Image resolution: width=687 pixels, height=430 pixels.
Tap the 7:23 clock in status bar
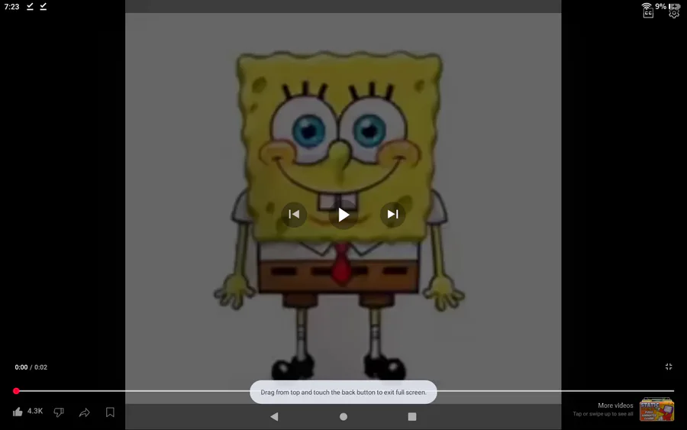pyautogui.click(x=11, y=7)
